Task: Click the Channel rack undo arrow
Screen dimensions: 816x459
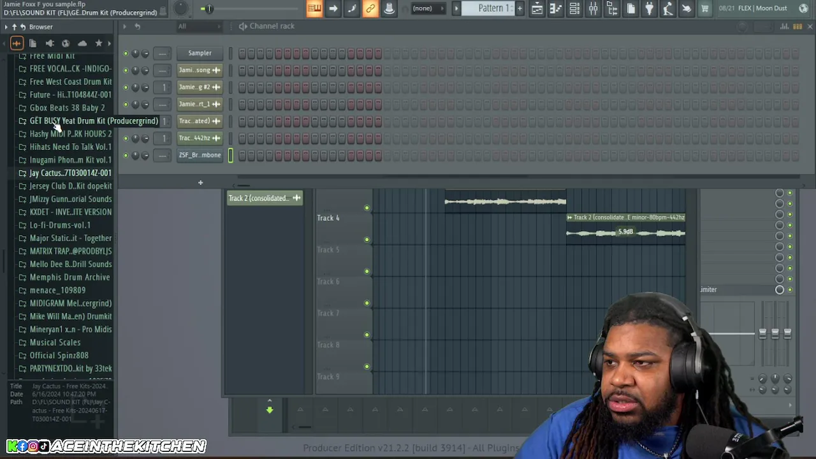Action: [x=137, y=26]
